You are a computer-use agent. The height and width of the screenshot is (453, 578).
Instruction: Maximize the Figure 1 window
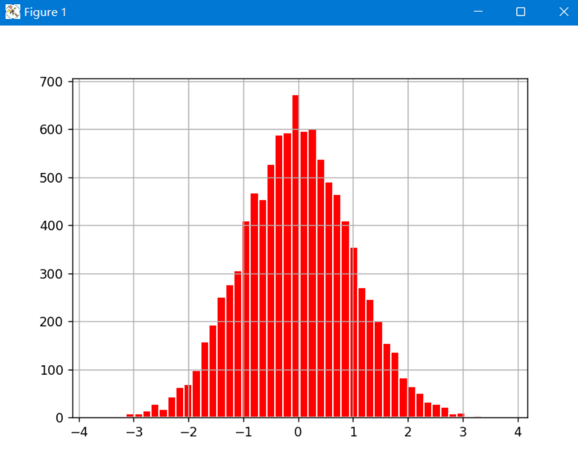(x=520, y=12)
